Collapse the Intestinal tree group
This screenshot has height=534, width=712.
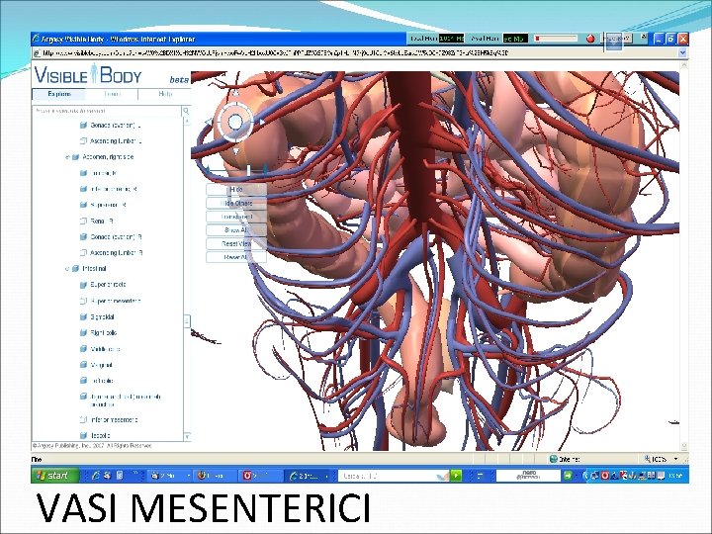click(x=67, y=269)
